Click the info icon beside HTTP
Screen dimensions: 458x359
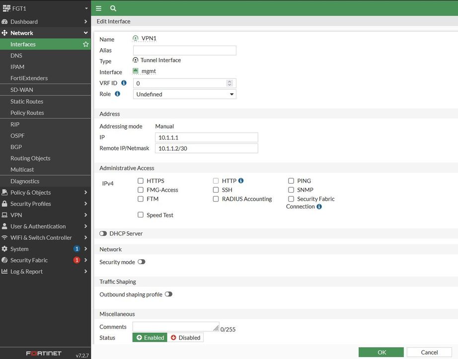click(x=241, y=181)
